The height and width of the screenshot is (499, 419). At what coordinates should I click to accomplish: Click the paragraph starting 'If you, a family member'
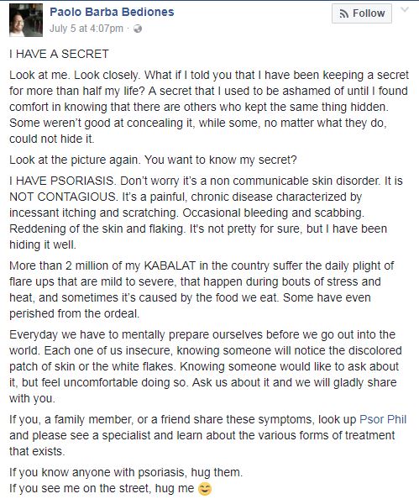(x=208, y=435)
